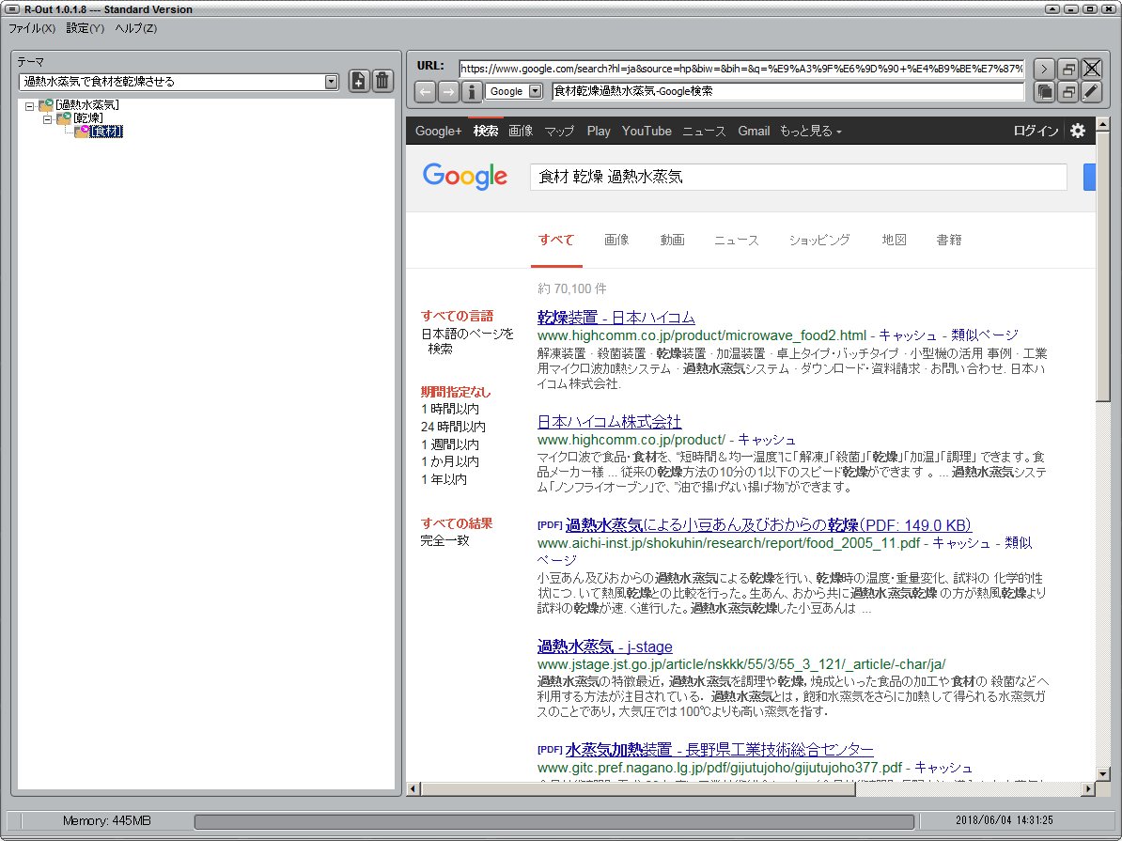Click the 過熱水蒸気 folder icon in tree
Viewport: 1122px width, 841px height.
(x=46, y=105)
